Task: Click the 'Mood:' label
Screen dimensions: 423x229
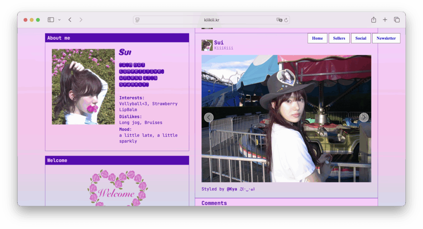Action: click(126, 129)
